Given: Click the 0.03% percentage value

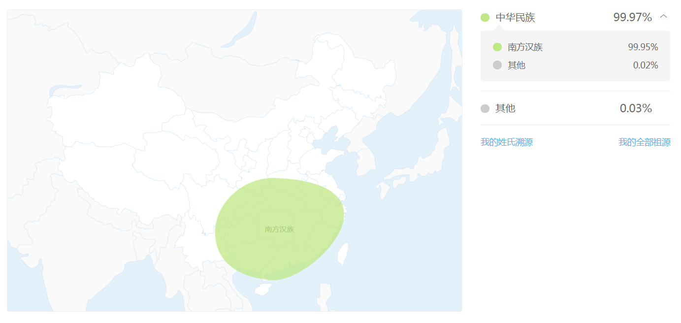Looking at the screenshot, I should tap(636, 108).
